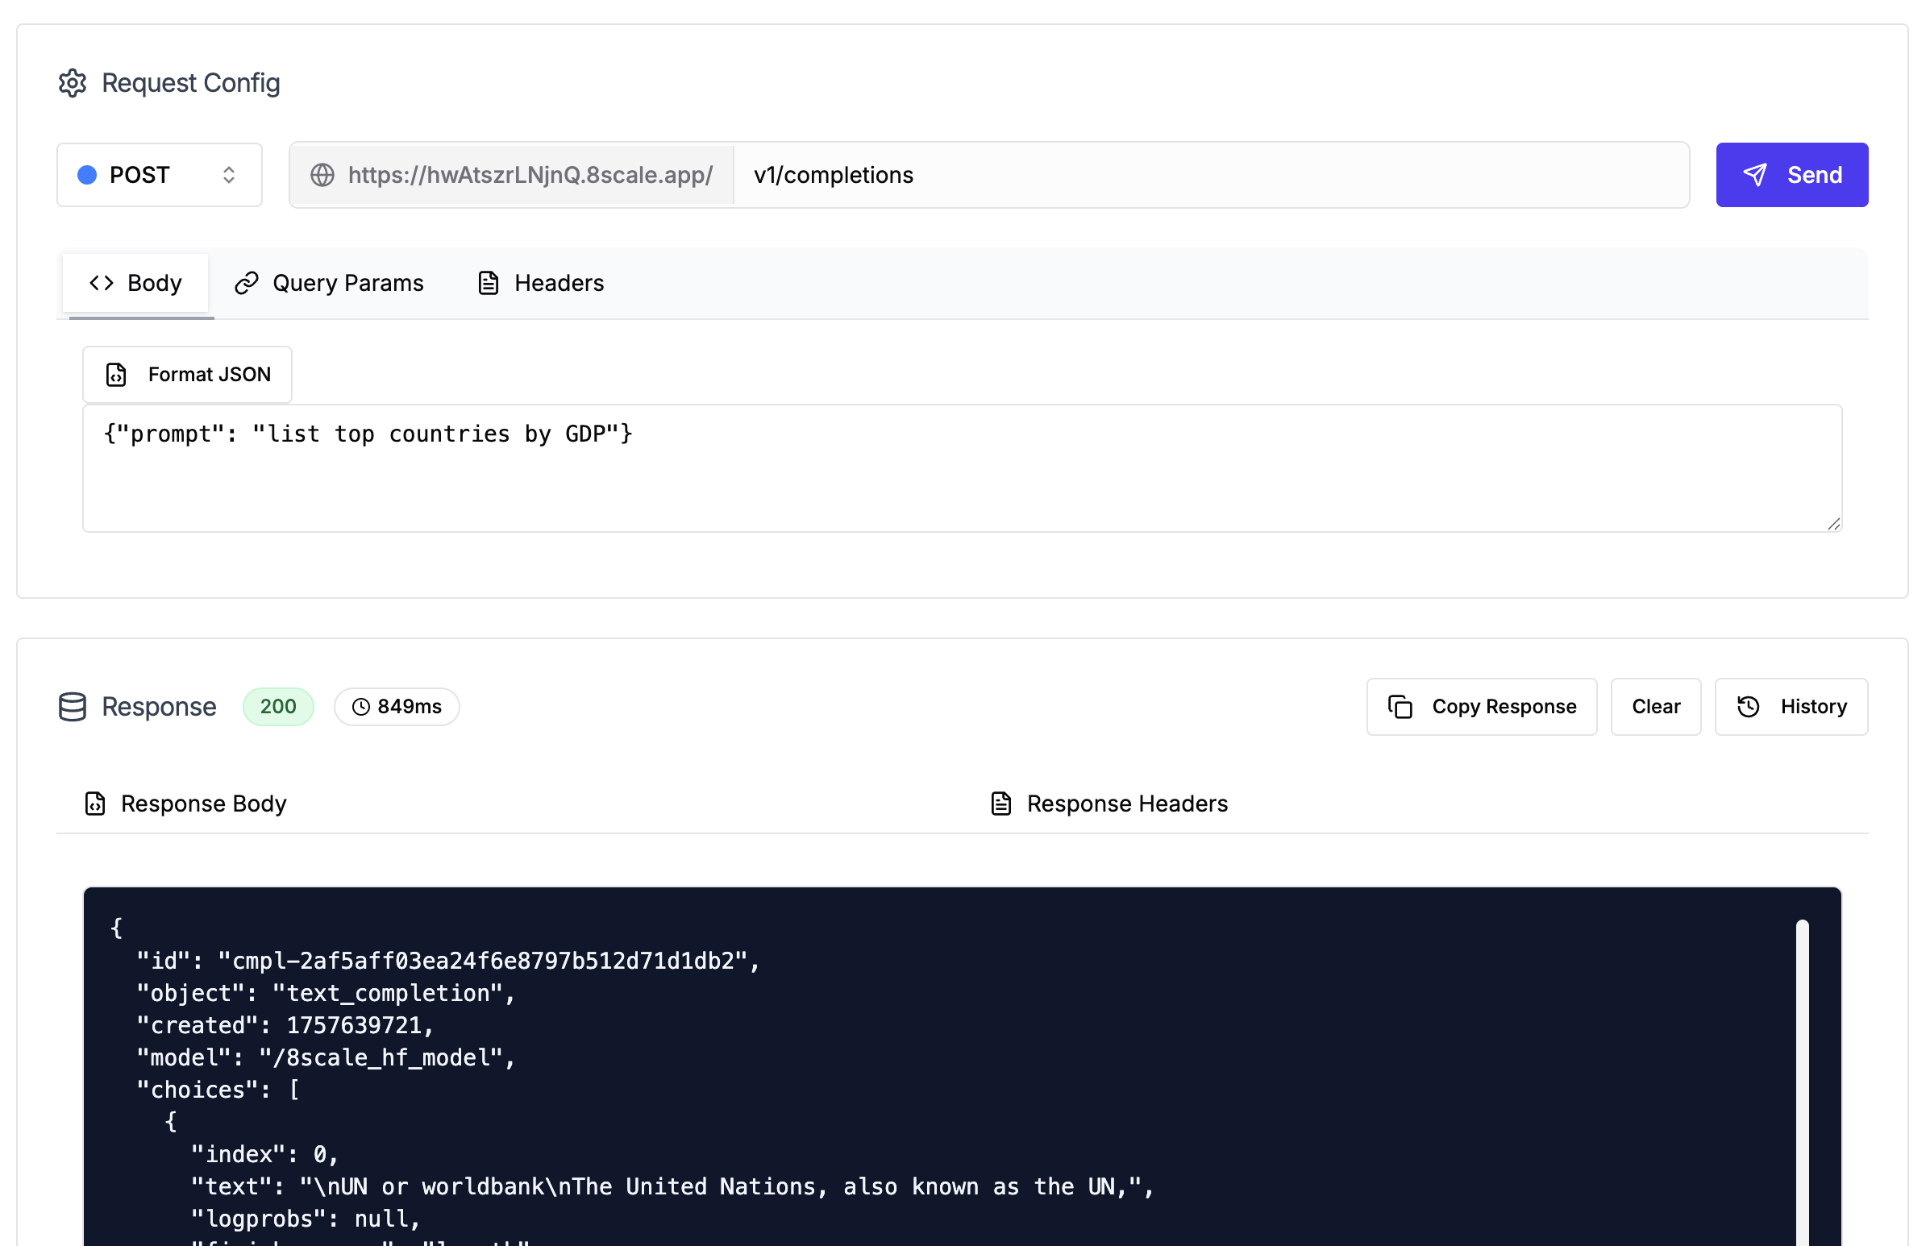Open the POST method dropdown
The height and width of the screenshot is (1246, 1930).
click(x=159, y=175)
